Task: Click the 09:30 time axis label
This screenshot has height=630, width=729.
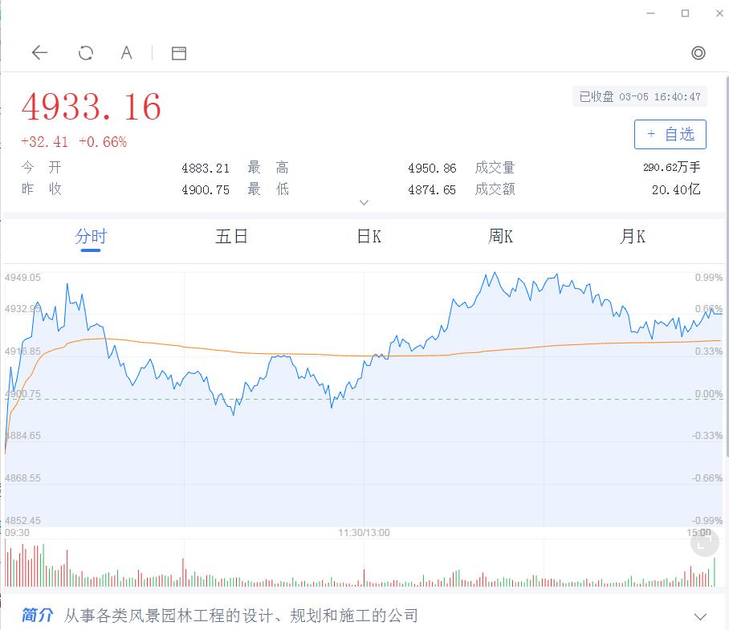Action: pos(18,532)
